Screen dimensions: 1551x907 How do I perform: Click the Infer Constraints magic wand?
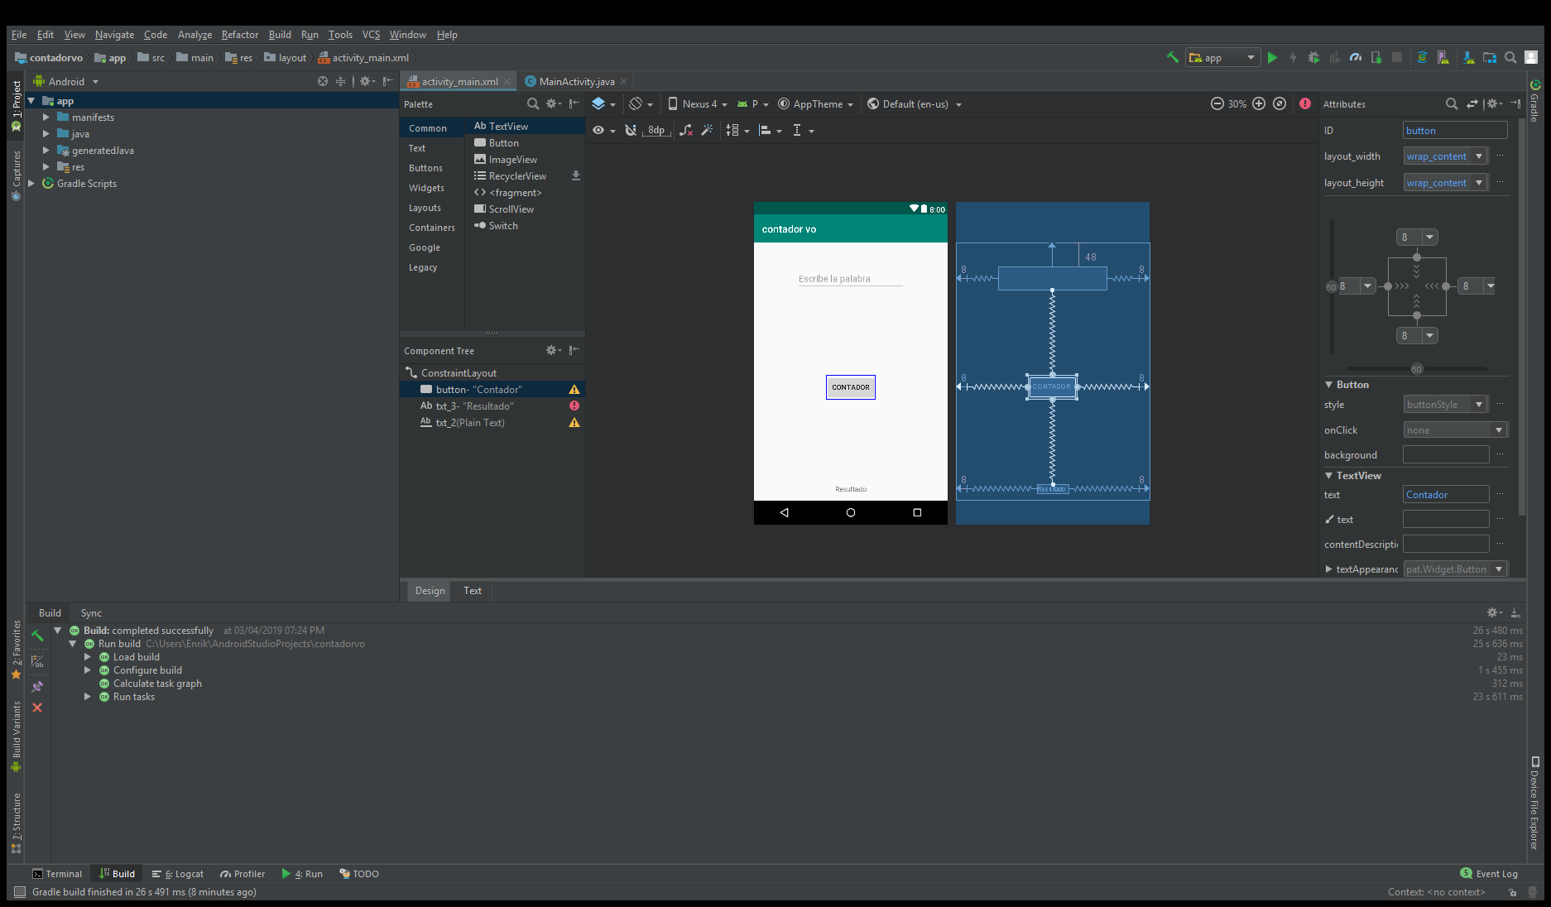(x=707, y=130)
